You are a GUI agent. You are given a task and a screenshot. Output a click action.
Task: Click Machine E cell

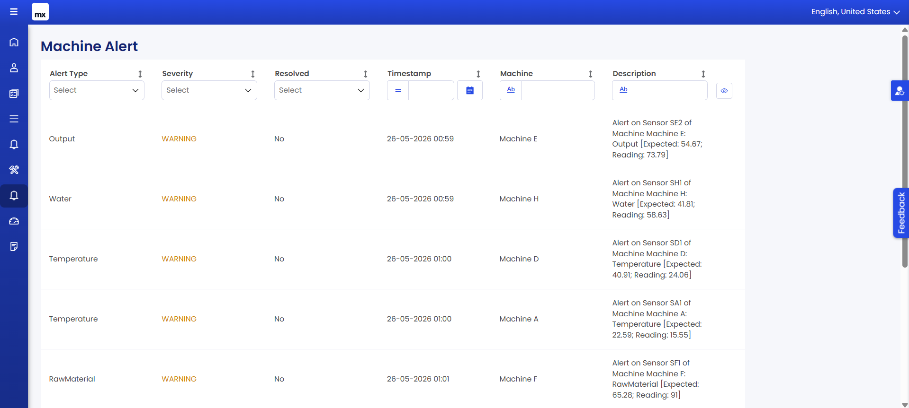tap(518, 139)
